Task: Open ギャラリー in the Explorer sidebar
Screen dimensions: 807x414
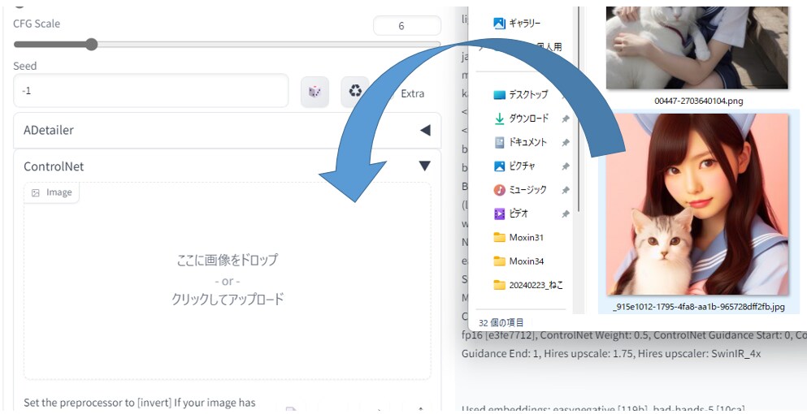Action: [523, 24]
